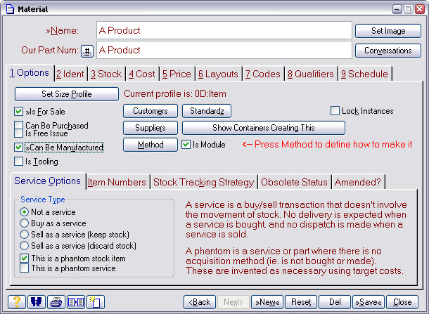This screenshot has height=314, width=429.
Task: Enable the Lock Instances checkbox
Action: pos(335,111)
